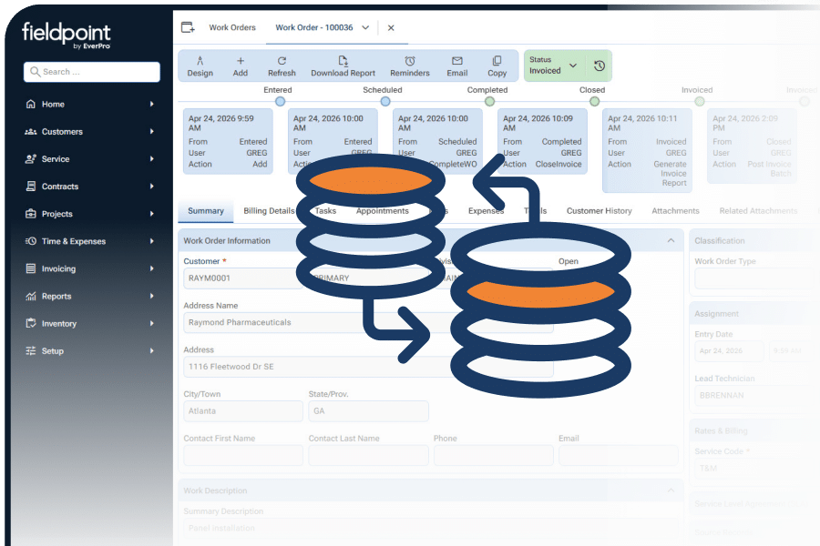
Task: Click the Apr 24, 2026 10:09 AM status card
Action: [542, 141]
